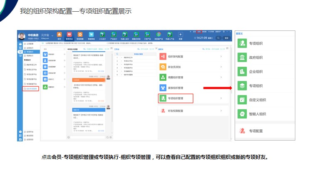
Task: Click 专项执行管理 header in 工作台 table
Action: (138, 54)
